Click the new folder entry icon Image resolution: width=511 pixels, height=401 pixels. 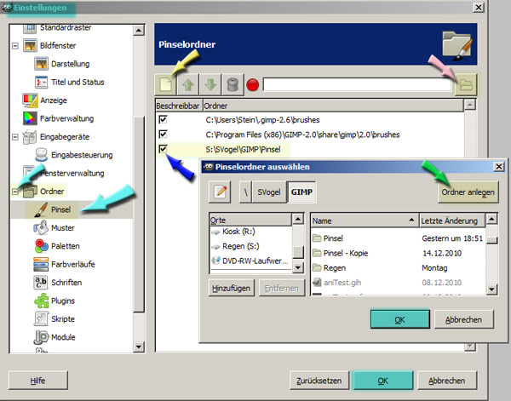pyautogui.click(x=167, y=85)
